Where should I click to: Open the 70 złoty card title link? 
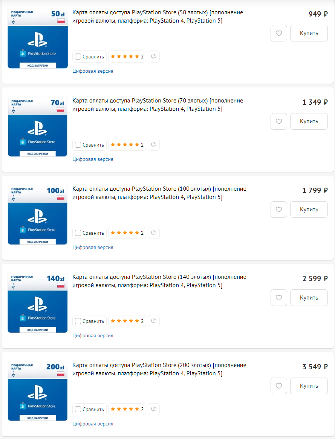(158, 105)
